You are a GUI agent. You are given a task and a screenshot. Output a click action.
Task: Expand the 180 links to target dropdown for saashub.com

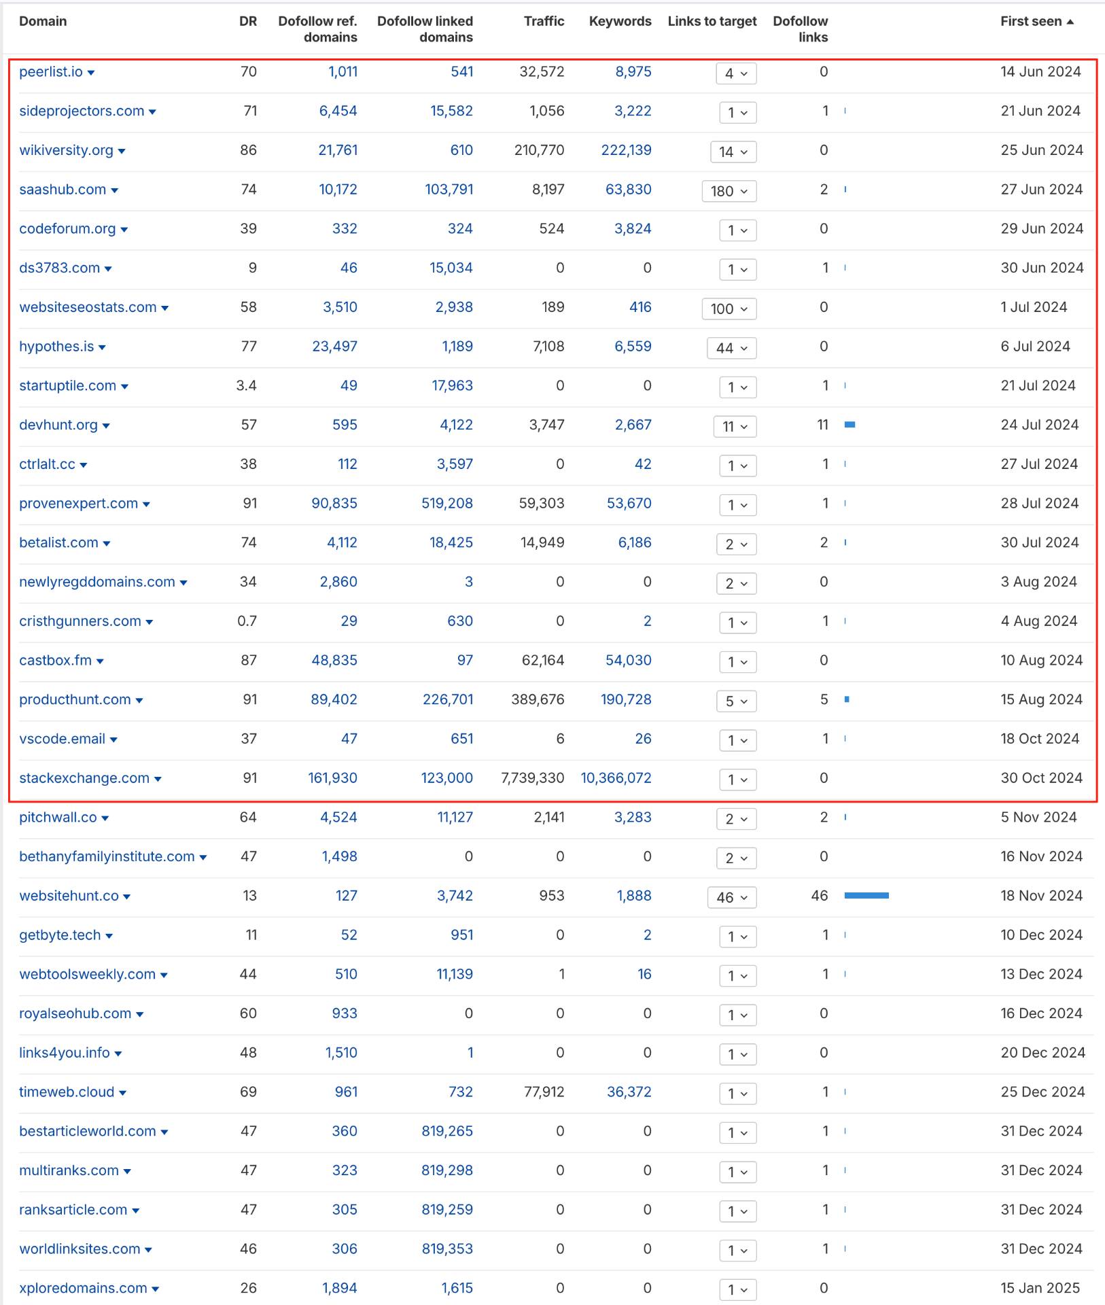coord(729,191)
